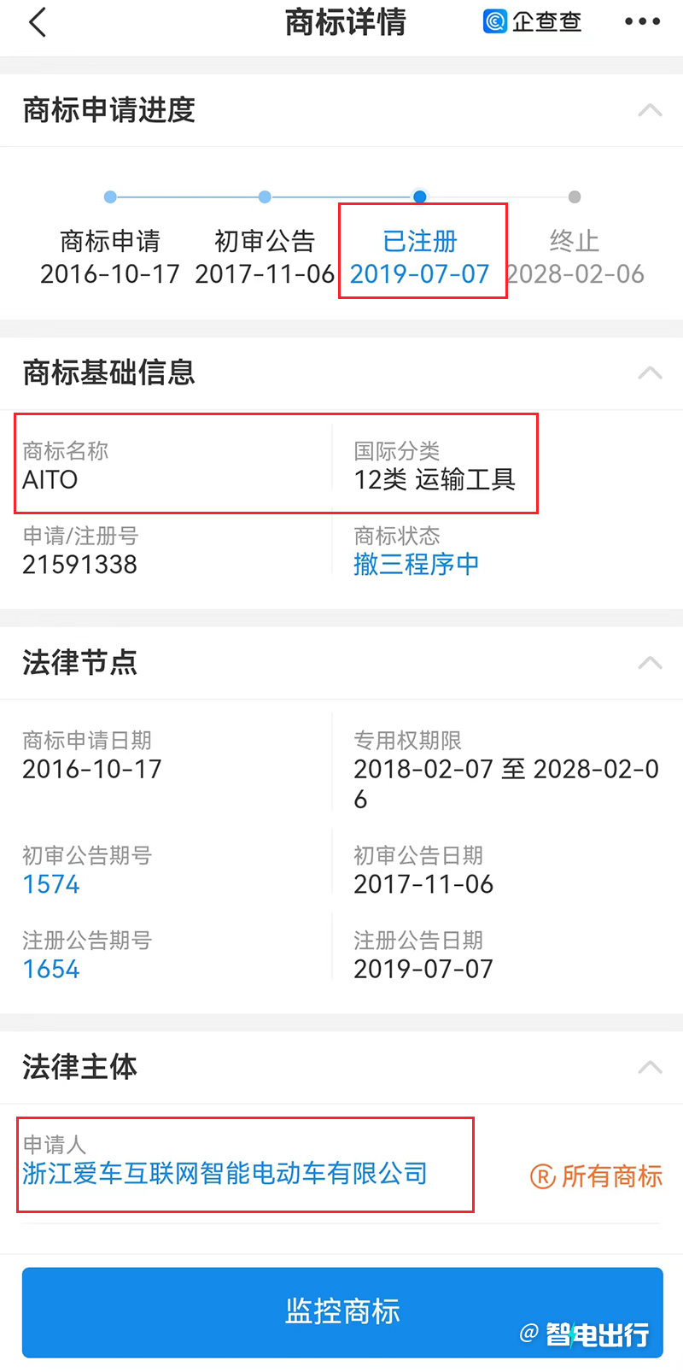Select the grey 终止 progress dot

(575, 196)
